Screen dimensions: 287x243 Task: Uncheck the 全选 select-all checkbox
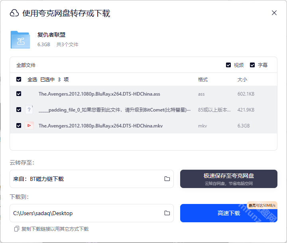point(19,79)
